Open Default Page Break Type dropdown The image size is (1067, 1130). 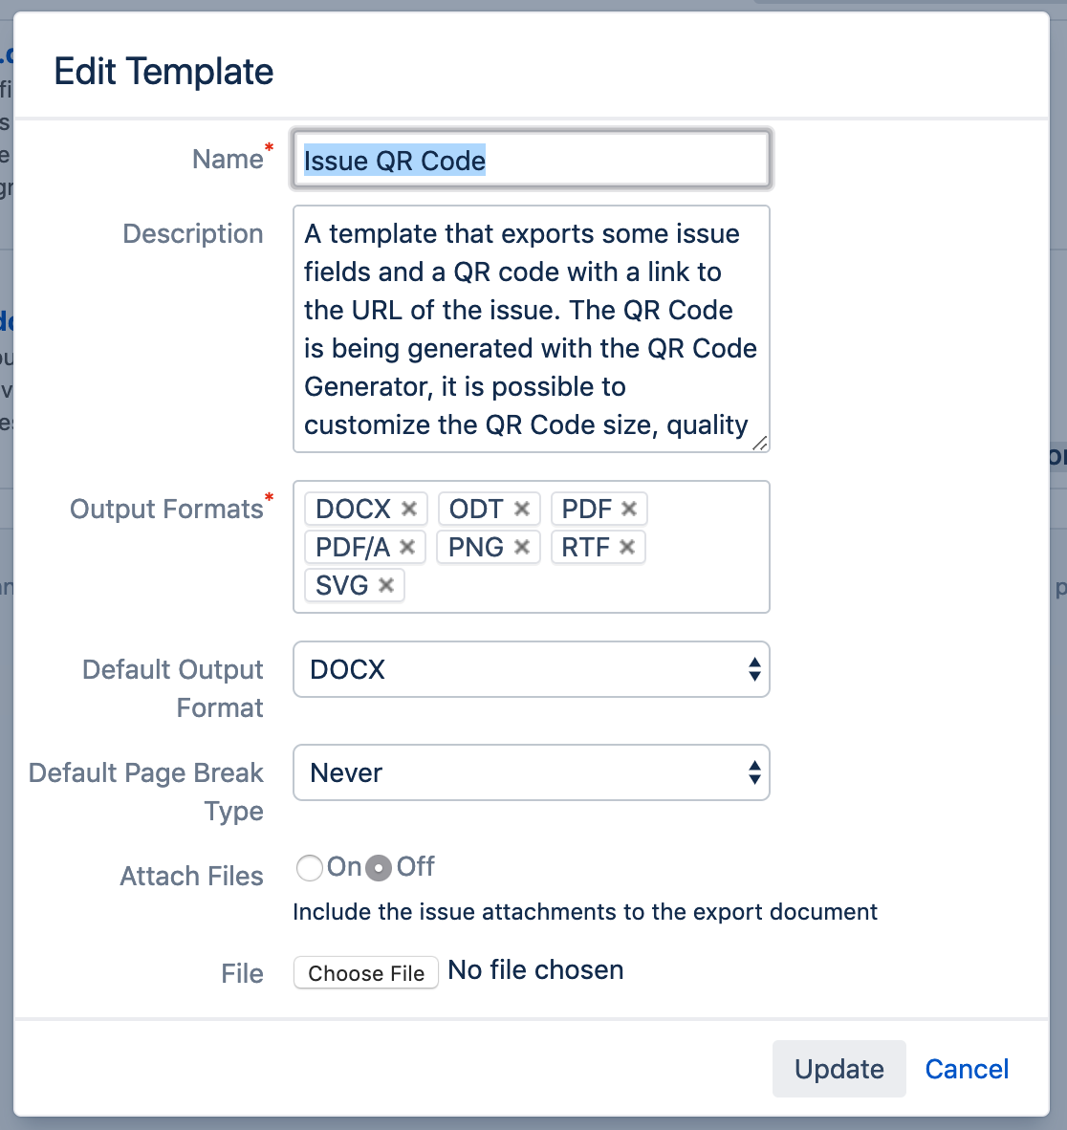pos(531,772)
